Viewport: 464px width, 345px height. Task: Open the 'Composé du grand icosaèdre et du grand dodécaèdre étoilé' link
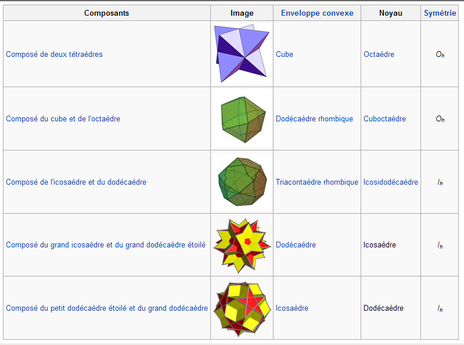[106, 245]
